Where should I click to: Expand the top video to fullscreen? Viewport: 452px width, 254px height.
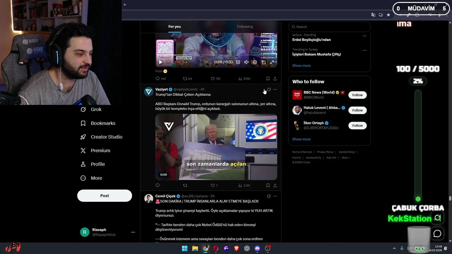(x=272, y=62)
